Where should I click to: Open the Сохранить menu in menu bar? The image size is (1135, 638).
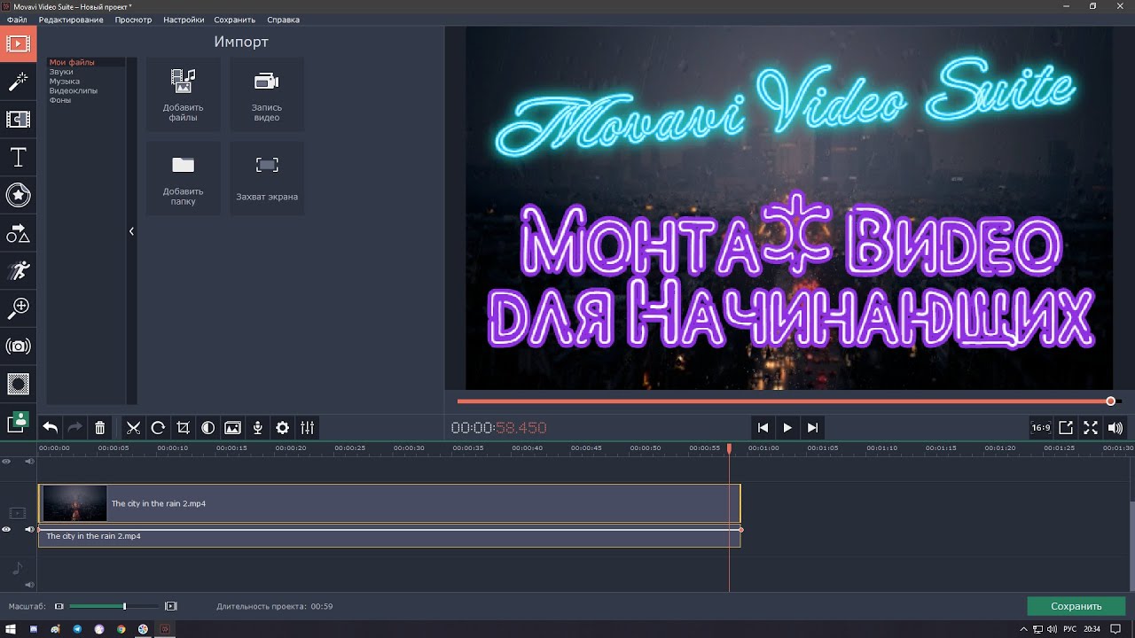234,19
